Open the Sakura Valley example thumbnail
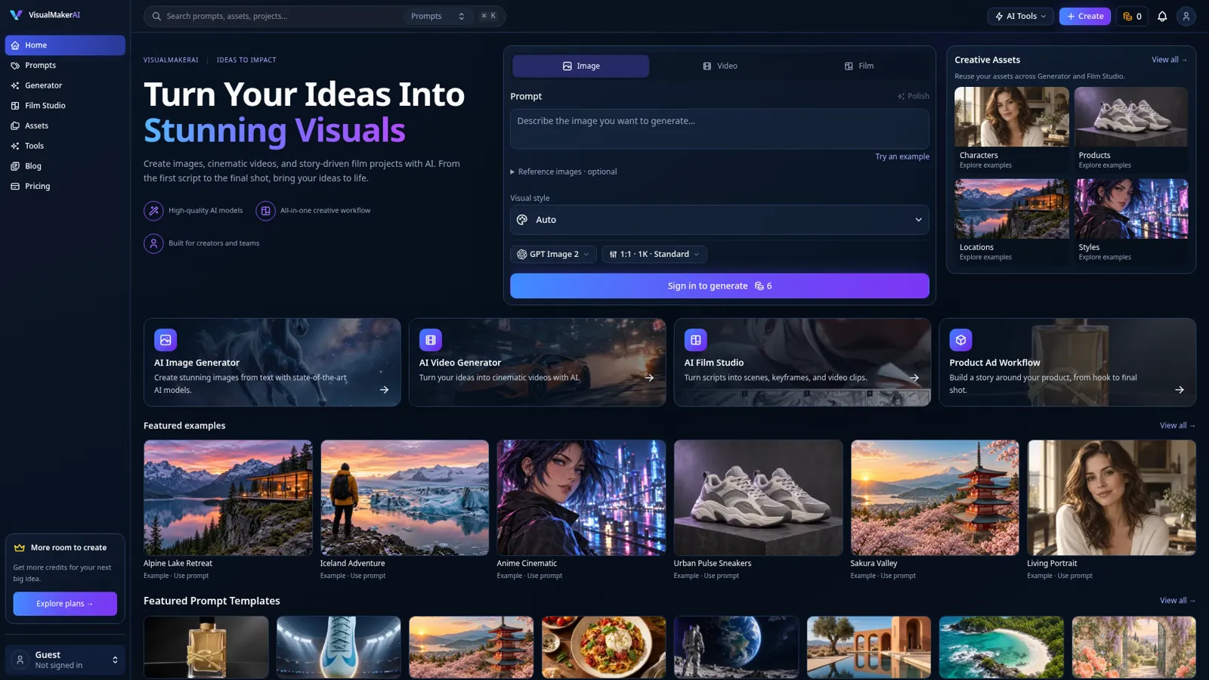 935,498
